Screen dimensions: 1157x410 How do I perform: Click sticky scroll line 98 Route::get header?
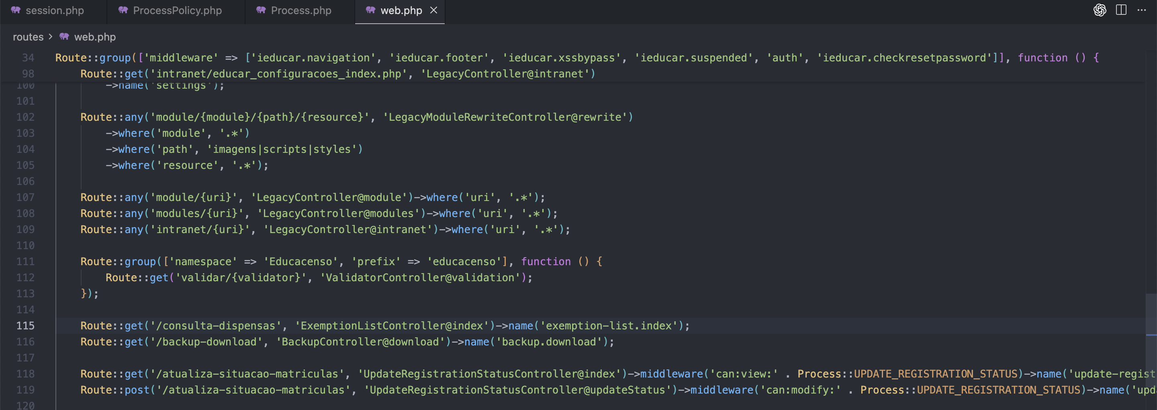pyautogui.click(x=337, y=74)
